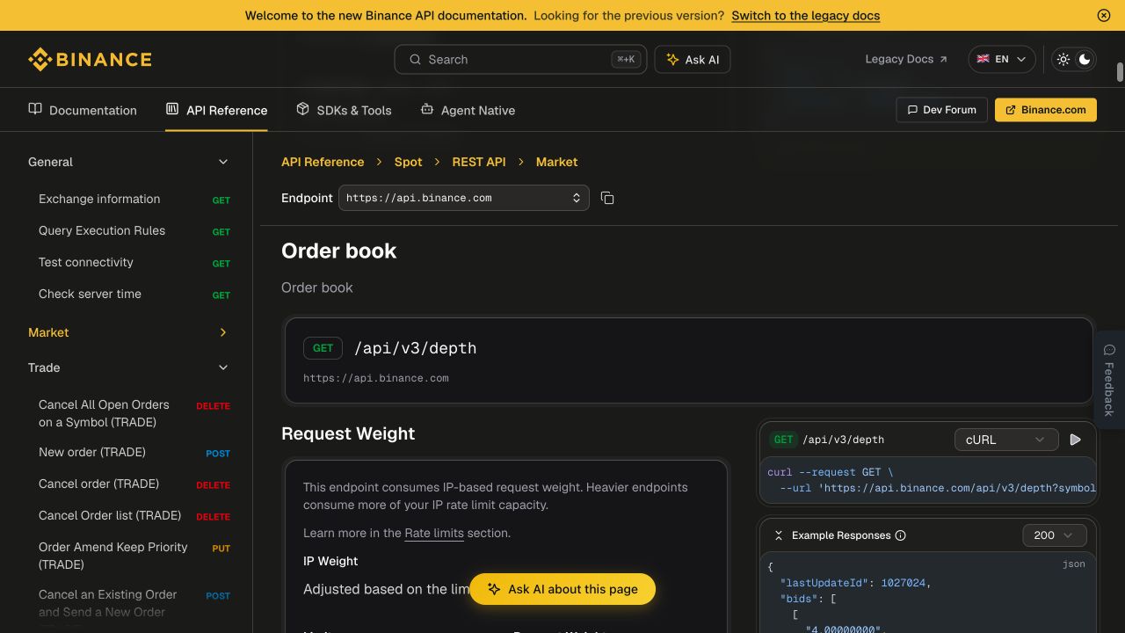
Task: Open Order Amend Keep Priority (TRADE)
Action: 134,556
